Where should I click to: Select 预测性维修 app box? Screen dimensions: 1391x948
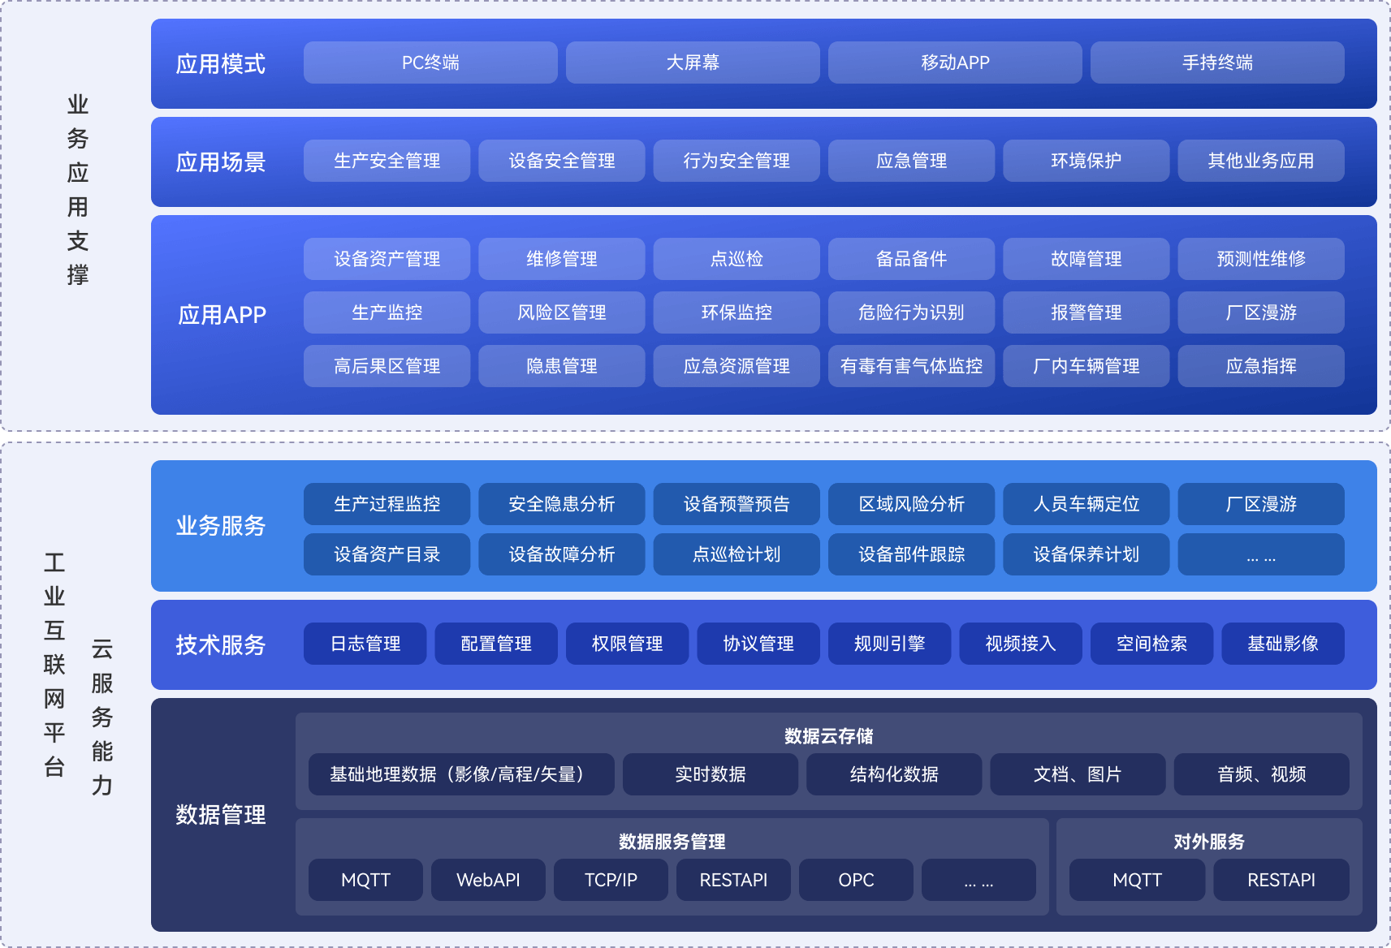[x=1261, y=259]
